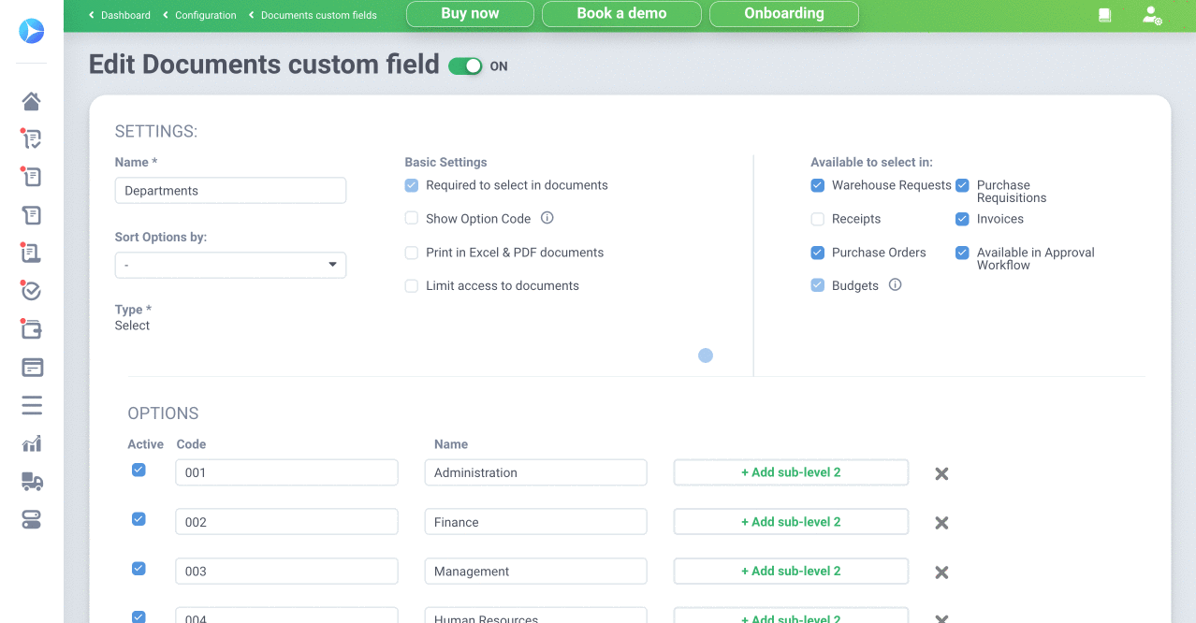Enable Print in Excel & PDF documents
The height and width of the screenshot is (623, 1196).
click(x=412, y=253)
